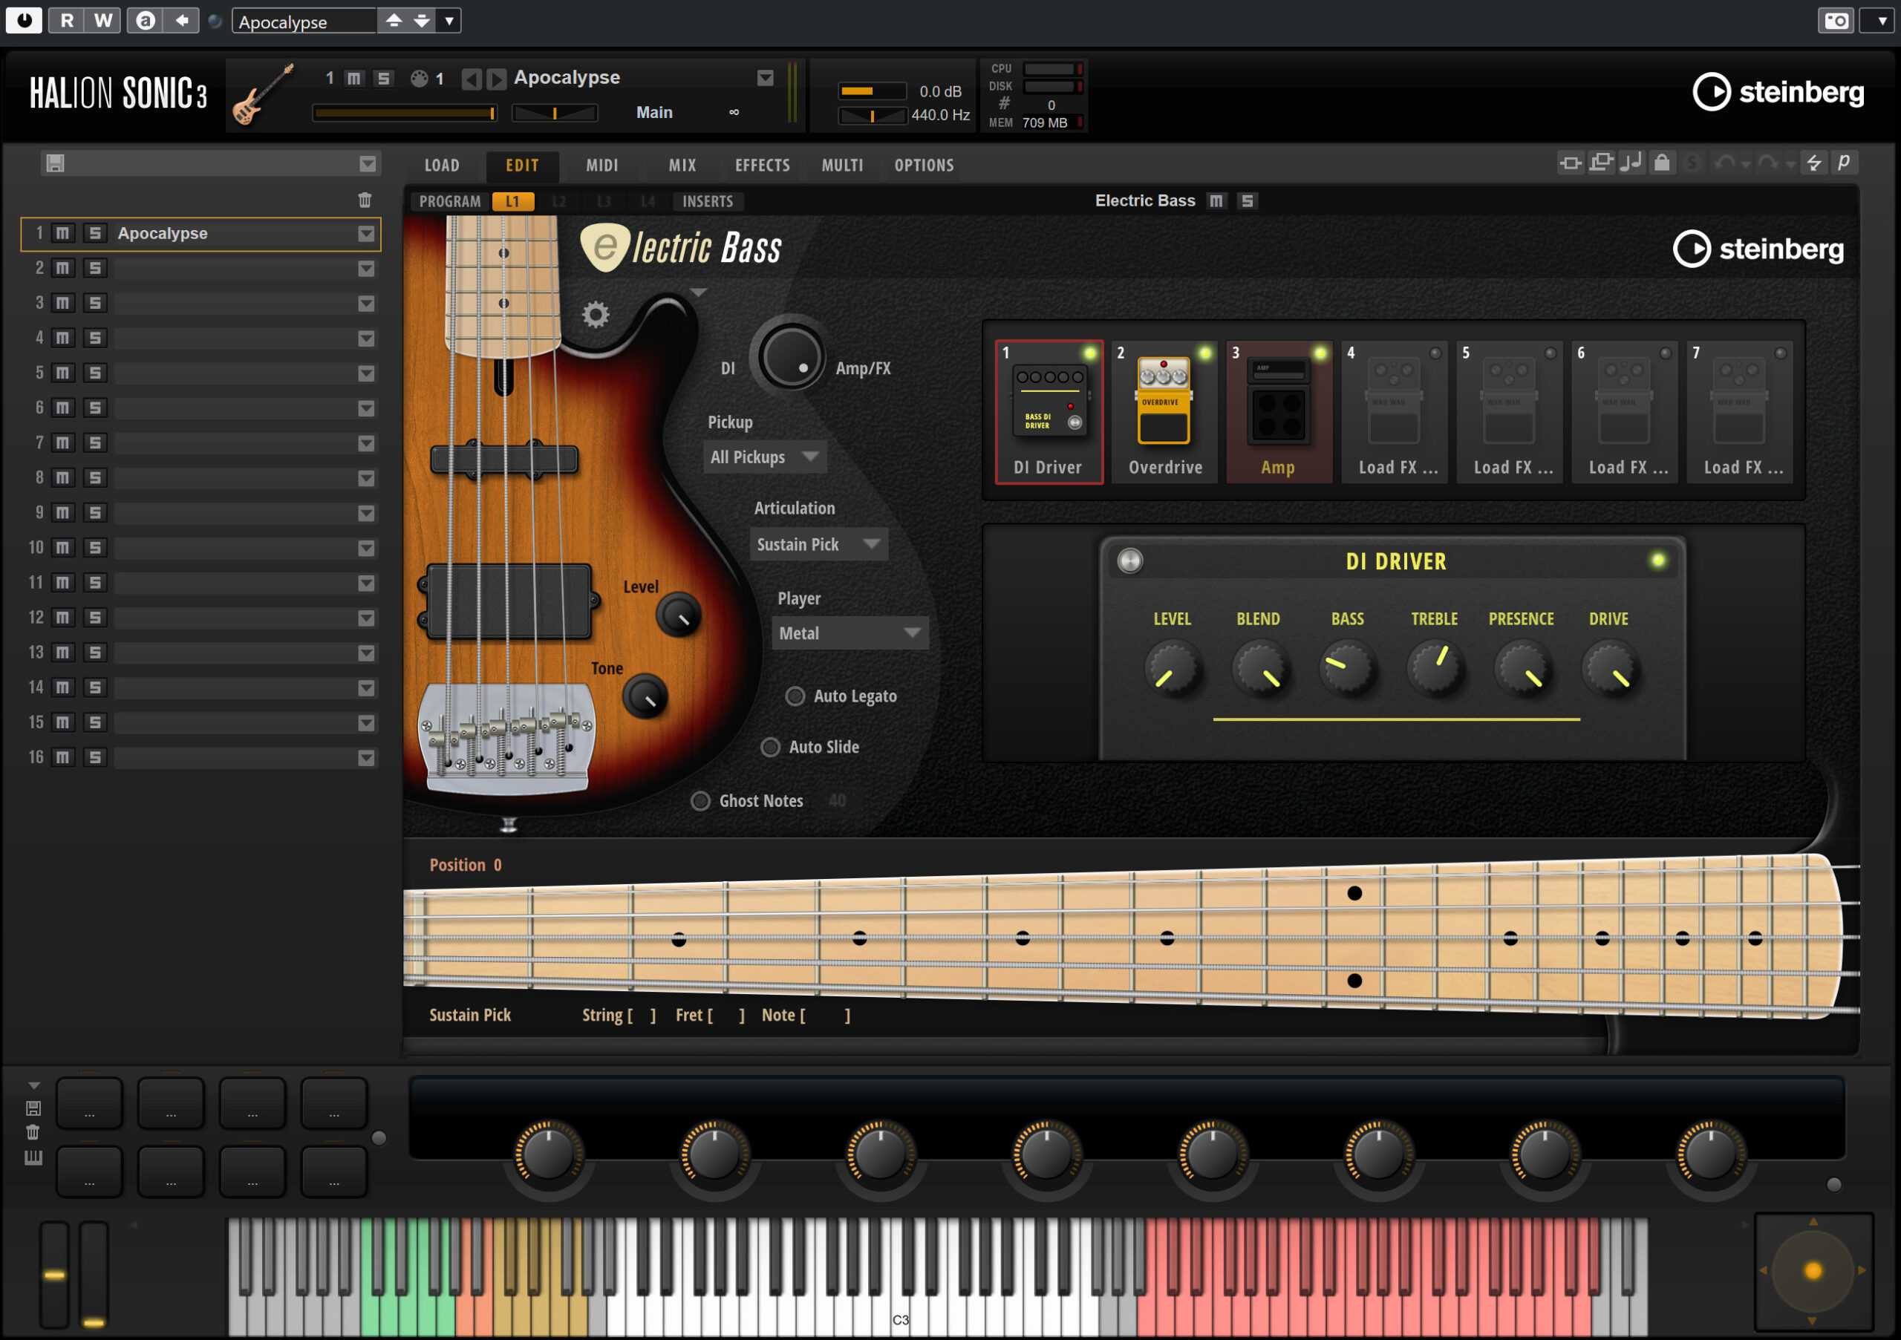Click the bass guitar program icon
This screenshot has height=1340, width=1901.
point(264,94)
